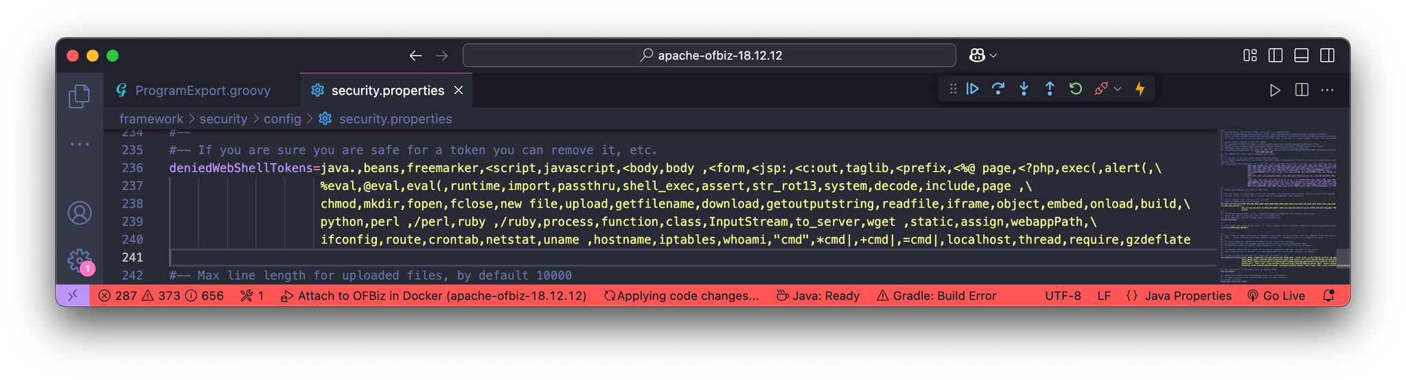Restart the debug session
Image resolution: width=1406 pixels, height=380 pixels.
click(x=1076, y=89)
